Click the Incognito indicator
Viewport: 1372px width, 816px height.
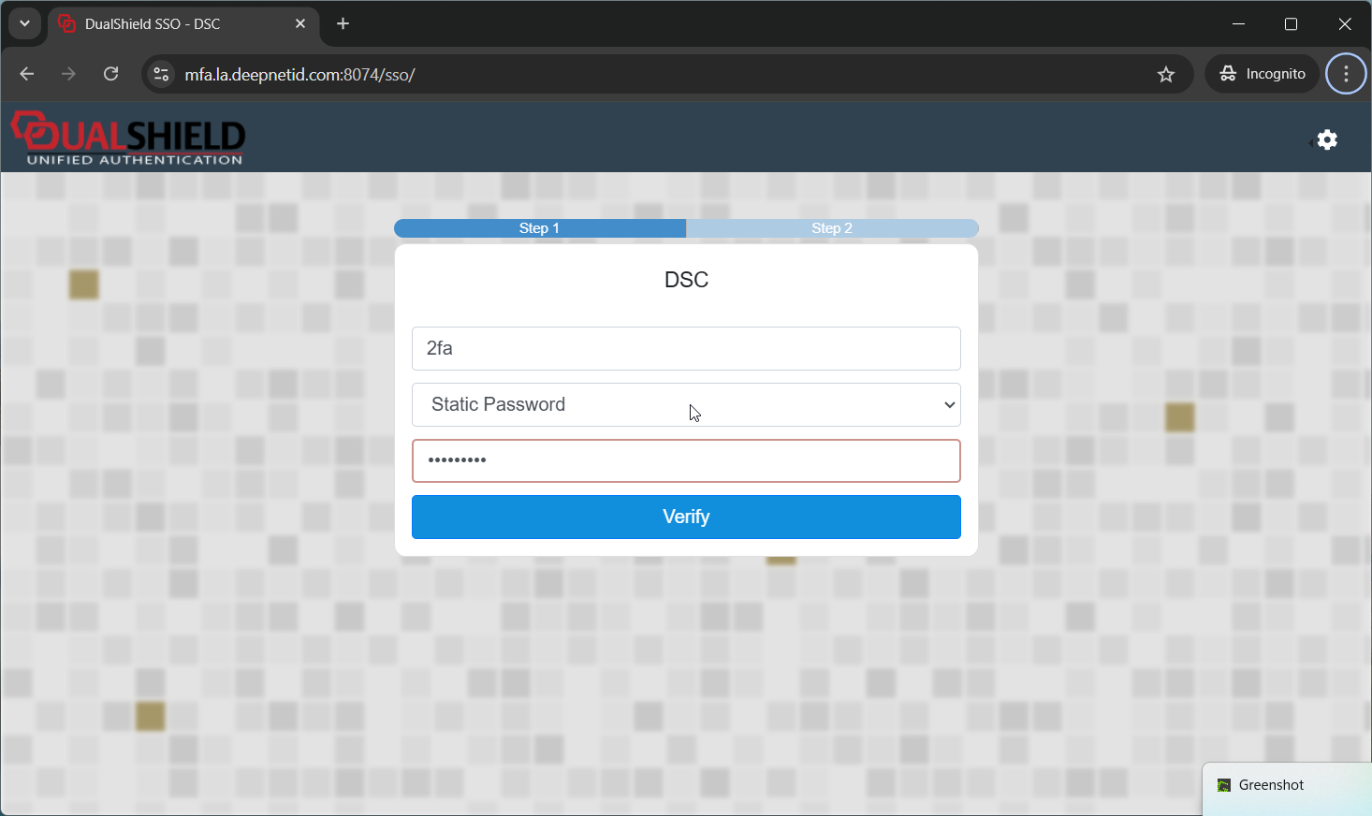click(1262, 74)
